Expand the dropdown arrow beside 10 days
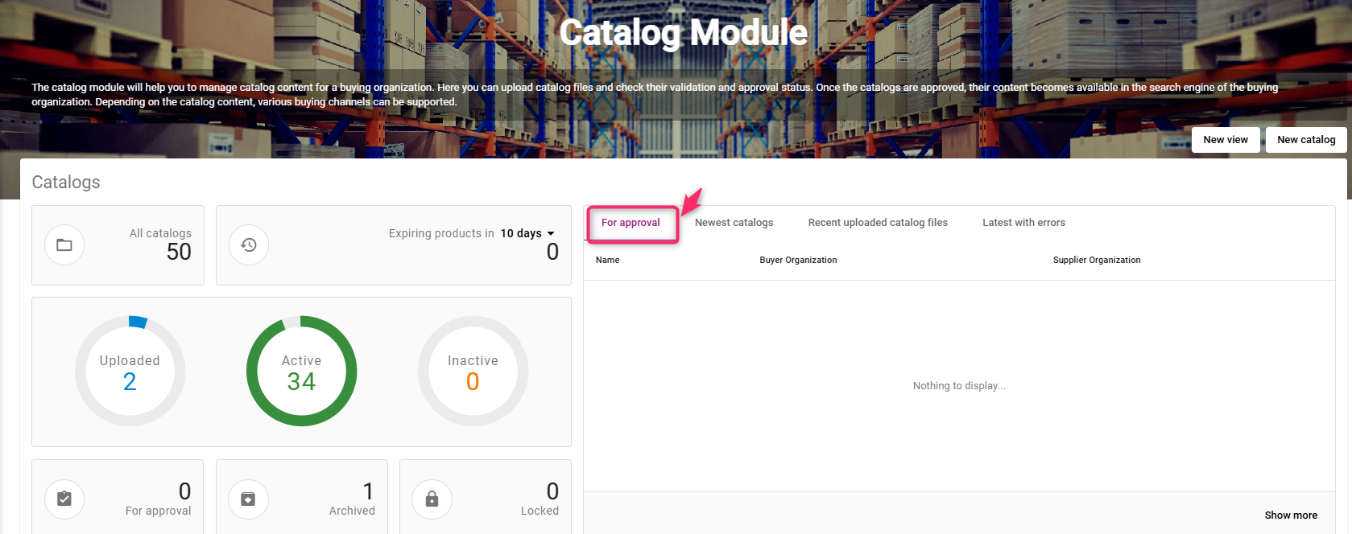The width and height of the screenshot is (1352, 534). 551,234
